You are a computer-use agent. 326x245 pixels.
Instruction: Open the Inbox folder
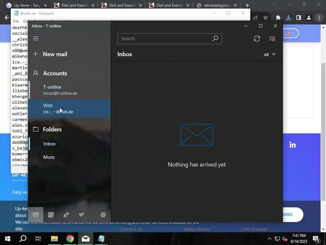tap(69, 144)
